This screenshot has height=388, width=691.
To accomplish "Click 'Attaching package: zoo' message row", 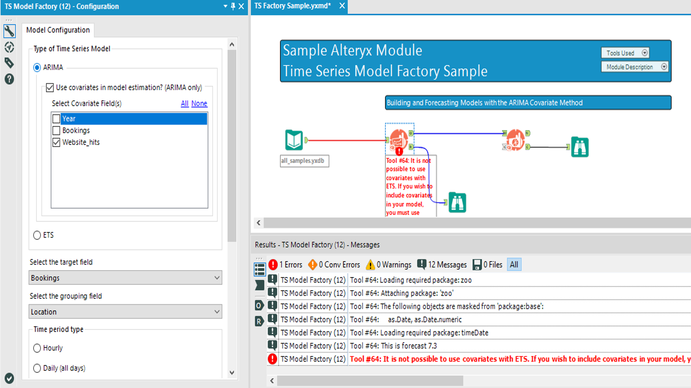I will (x=479, y=293).
